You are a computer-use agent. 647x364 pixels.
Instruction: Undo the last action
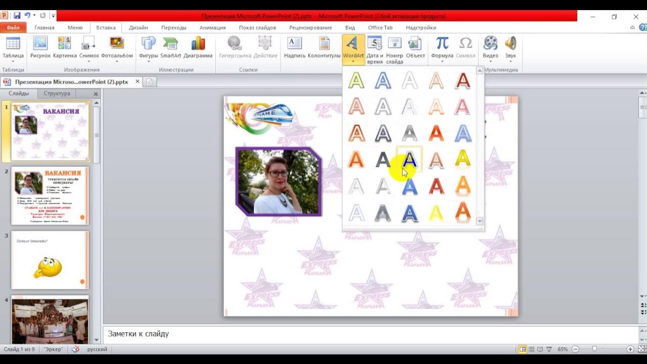coord(27,16)
